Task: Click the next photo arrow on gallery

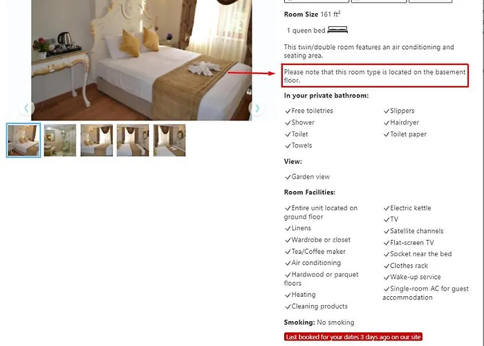Action: [257, 108]
